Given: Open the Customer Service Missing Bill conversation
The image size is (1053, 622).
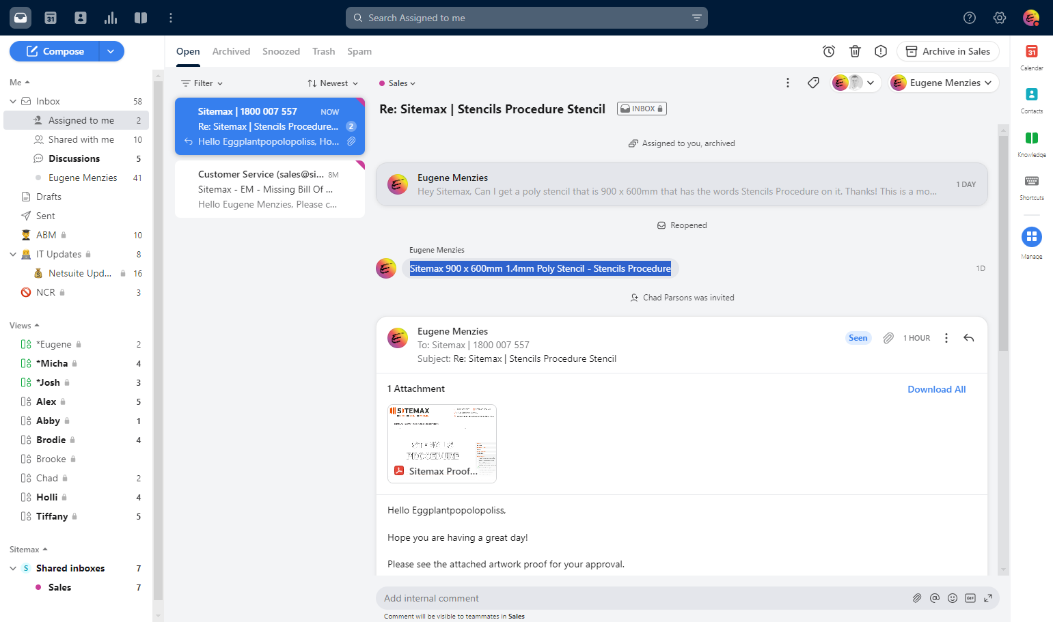Looking at the screenshot, I should pyautogui.click(x=270, y=189).
